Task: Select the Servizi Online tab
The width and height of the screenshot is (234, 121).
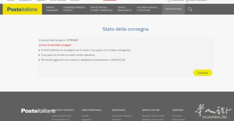Action: (x=173, y=9)
